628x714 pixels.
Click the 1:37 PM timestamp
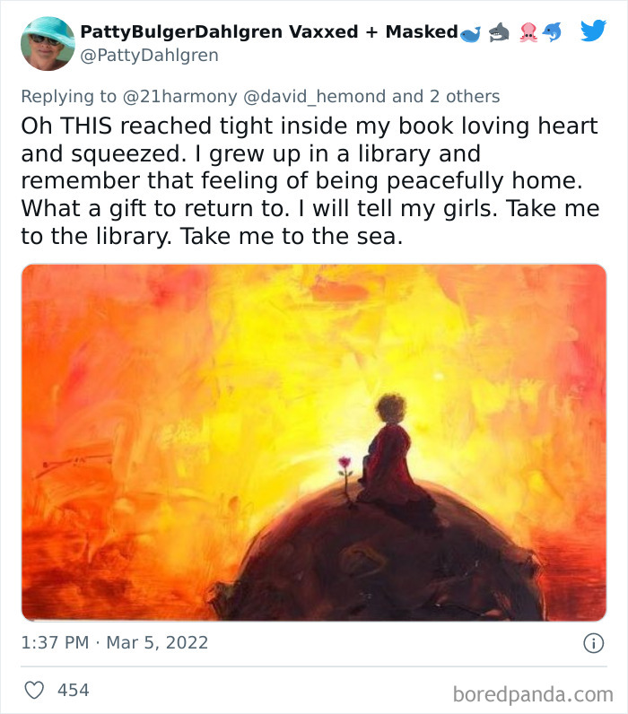click(x=55, y=643)
